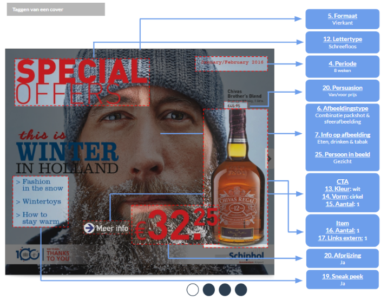The height and width of the screenshot is (300, 387).
Task: Click the How to stay warm item
Action: (37, 218)
